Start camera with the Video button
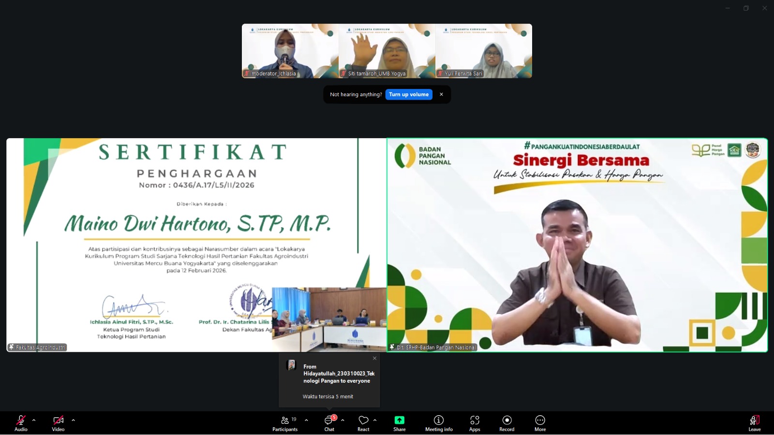 coord(58,423)
